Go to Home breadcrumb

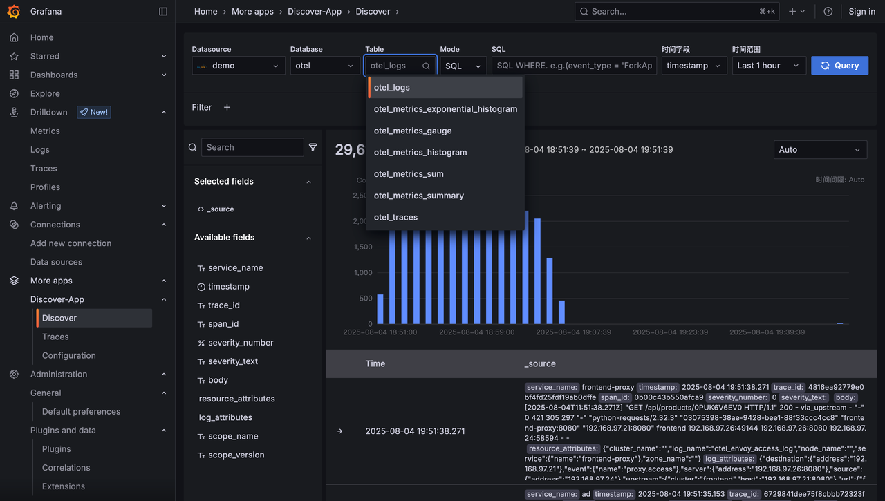click(206, 11)
